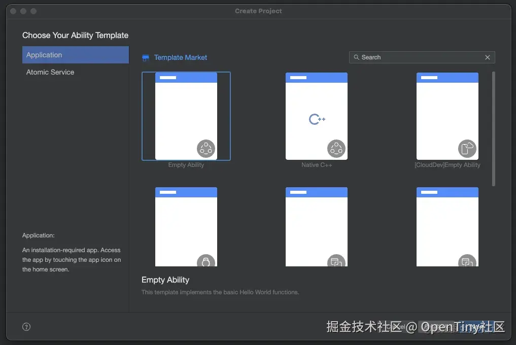Select the Native C++ template card
The width and height of the screenshot is (516, 345).
click(316, 116)
